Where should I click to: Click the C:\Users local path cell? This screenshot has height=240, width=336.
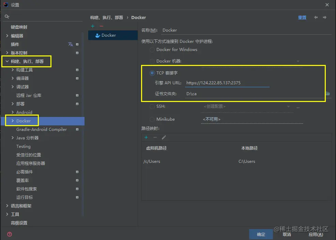247,161
